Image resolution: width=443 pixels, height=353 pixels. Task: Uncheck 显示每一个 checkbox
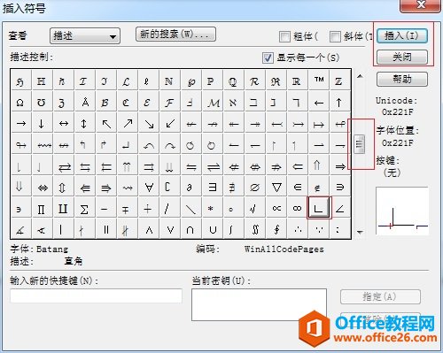(268, 58)
